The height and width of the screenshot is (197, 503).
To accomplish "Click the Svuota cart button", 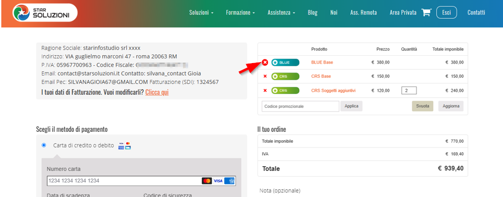I will [423, 106].
